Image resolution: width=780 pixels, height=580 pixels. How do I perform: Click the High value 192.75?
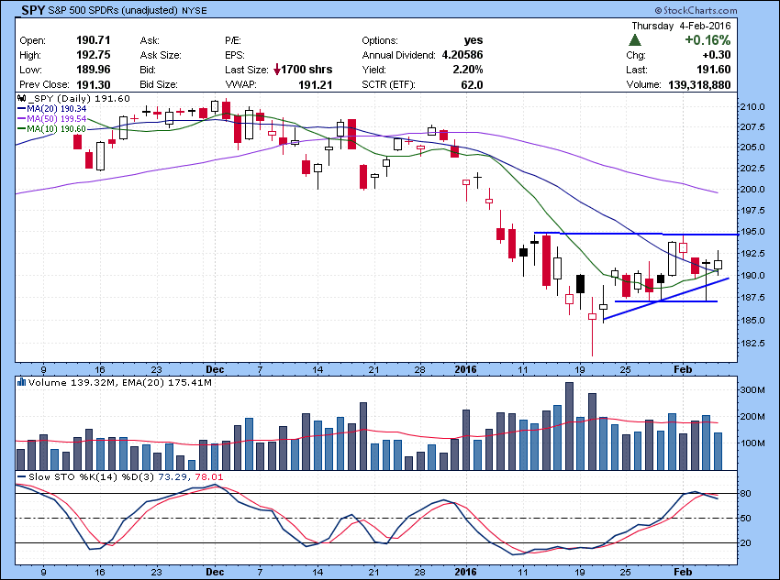94,55
